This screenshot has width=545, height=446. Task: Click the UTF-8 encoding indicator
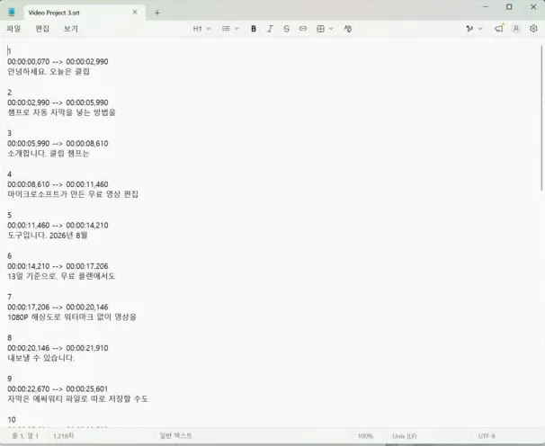(487, 436)
